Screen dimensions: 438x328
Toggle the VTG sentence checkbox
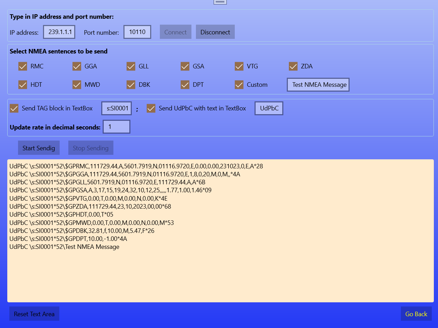tap(239, 66)
